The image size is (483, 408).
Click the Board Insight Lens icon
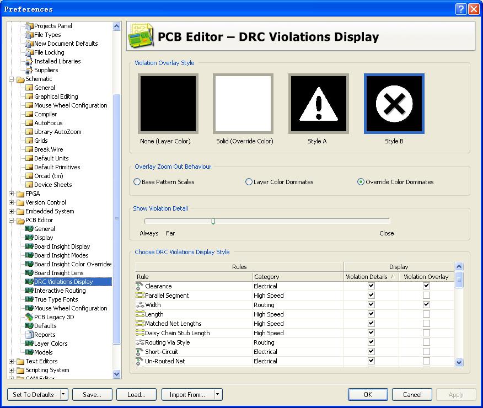[29, 273]
